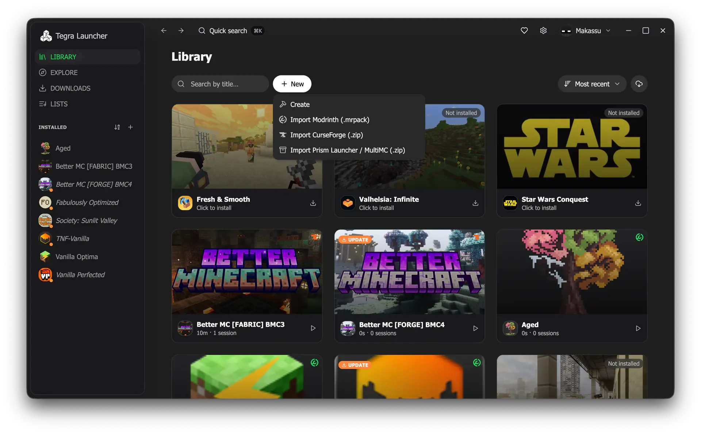This screenshot has width=701, height=434.
Task: Select TNF-Vanilla in sidebar
Action: pos(88,239)
